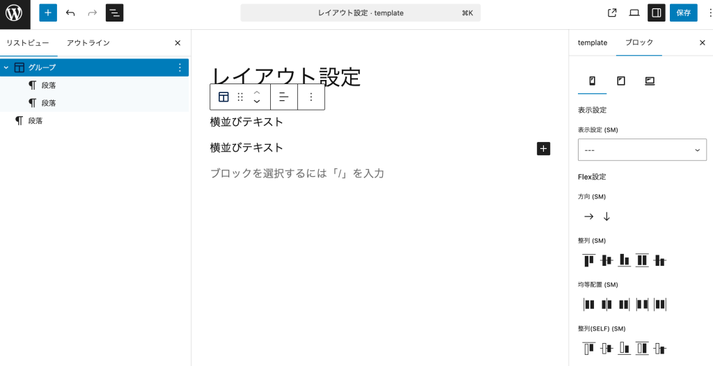Open the WordPress logo site menu
713x366 pixels.
pos(15,13)
